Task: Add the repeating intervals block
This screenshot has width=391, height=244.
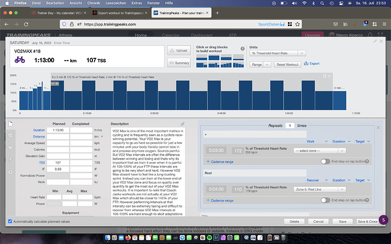Action: (214, 65)
